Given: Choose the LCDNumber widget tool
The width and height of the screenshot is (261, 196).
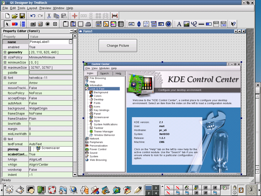Looking at the screenshot, I should 194,24.
